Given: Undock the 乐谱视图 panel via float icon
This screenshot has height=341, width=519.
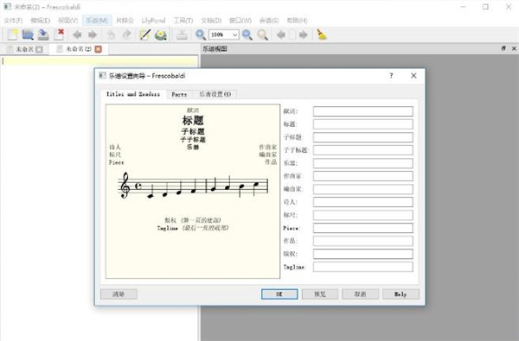Looking at the screenshot, I should coord(503,48).
